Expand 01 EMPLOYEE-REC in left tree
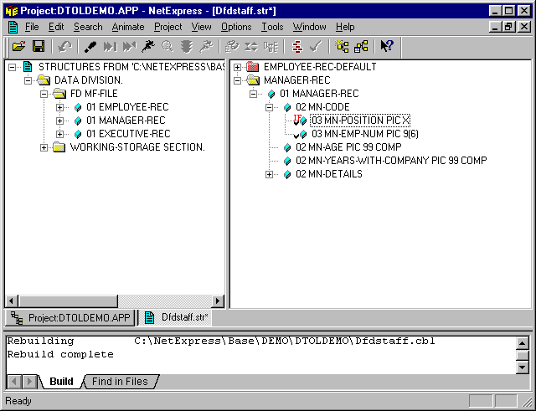Image resolution: width=536 pixels, height=411 pixels. [59, 107]
